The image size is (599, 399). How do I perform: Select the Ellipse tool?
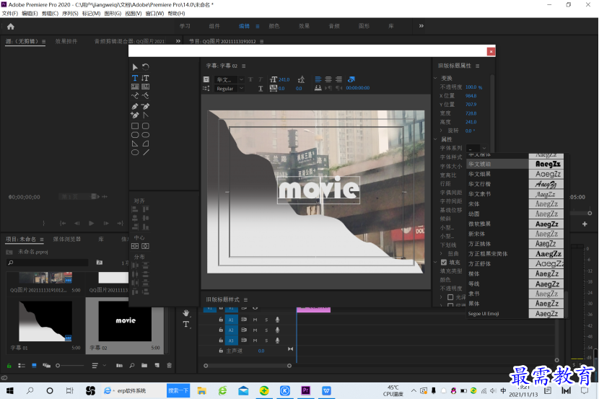[x=135, y=152]
